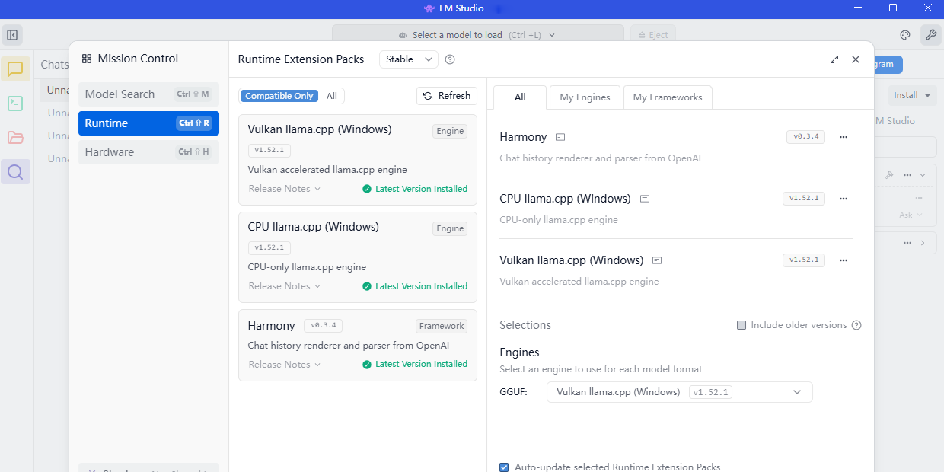This screenshot has width=944, height=472.
Task: Click the Refresh button
Action: pyautogui.click(x=447, y=96)
